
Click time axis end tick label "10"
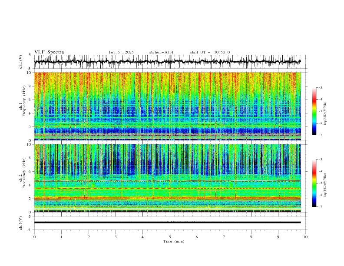[x=305, y=237]
